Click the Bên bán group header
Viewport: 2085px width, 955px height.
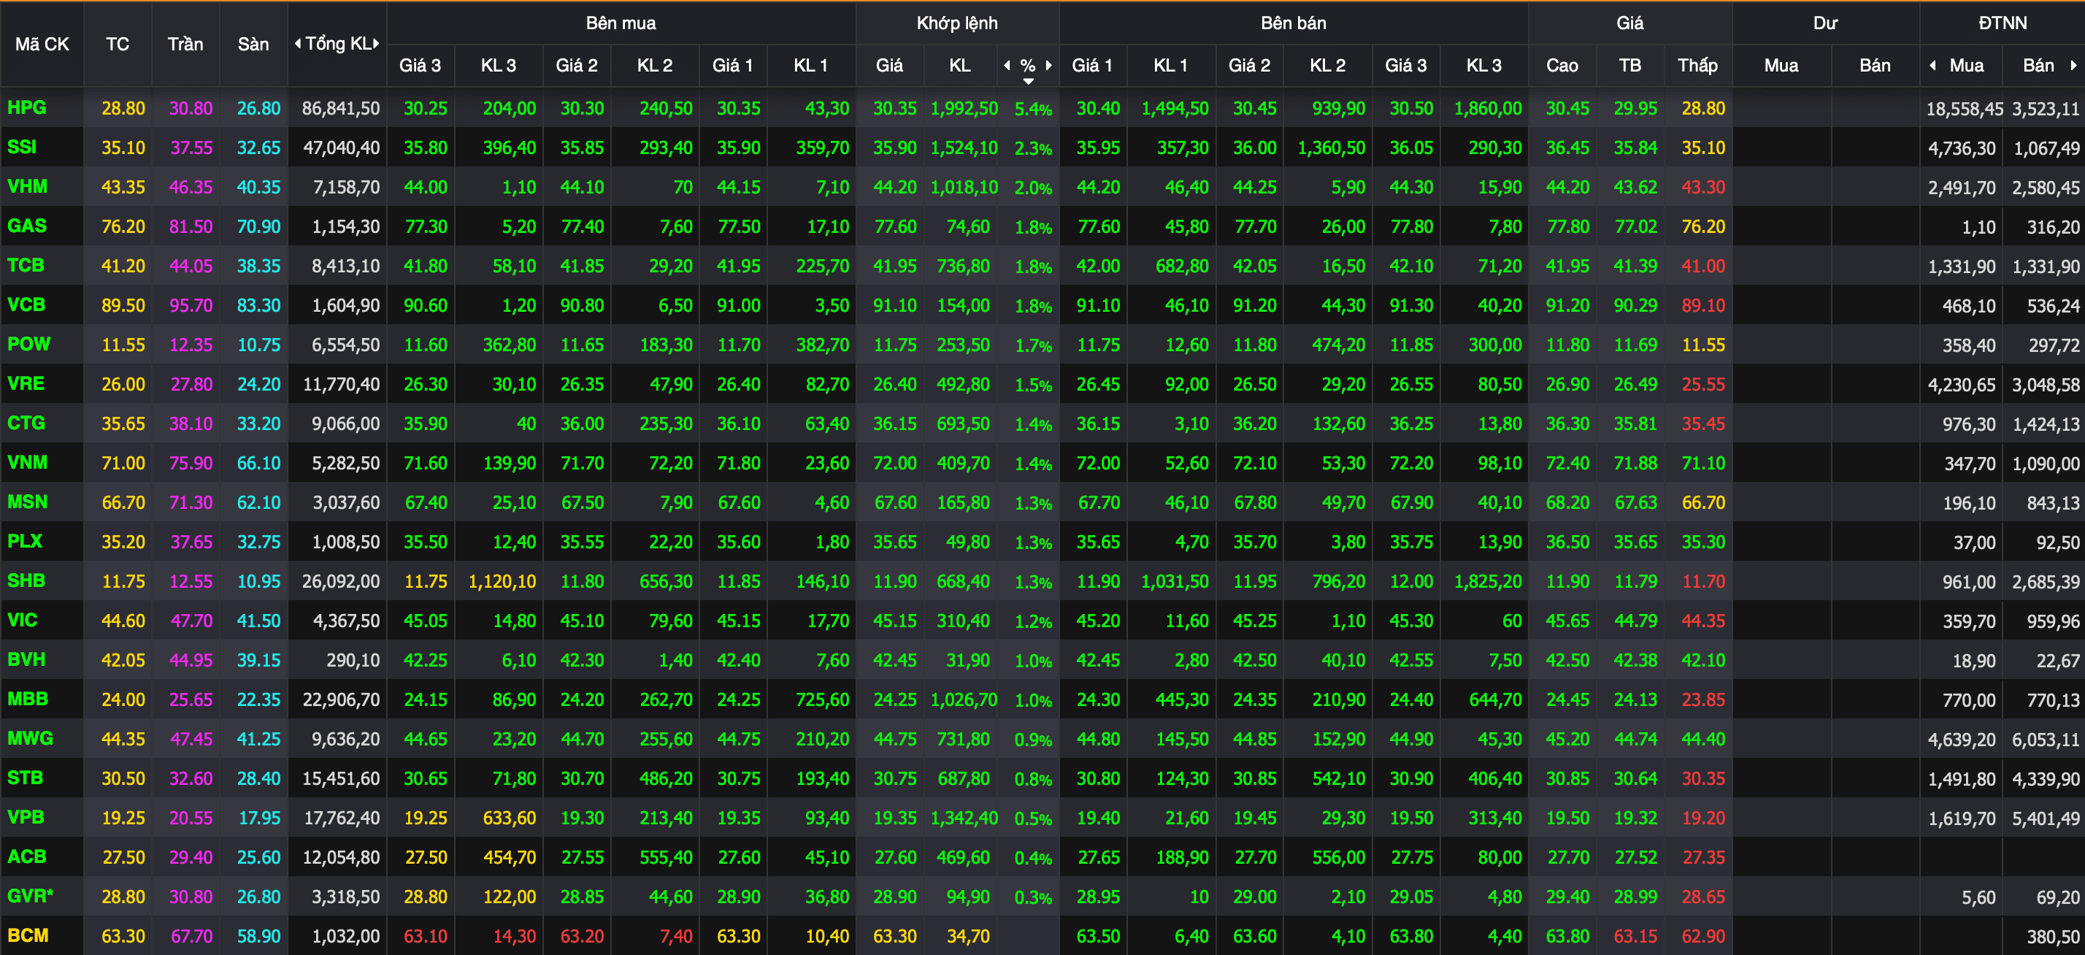(x=1294, y=23)
